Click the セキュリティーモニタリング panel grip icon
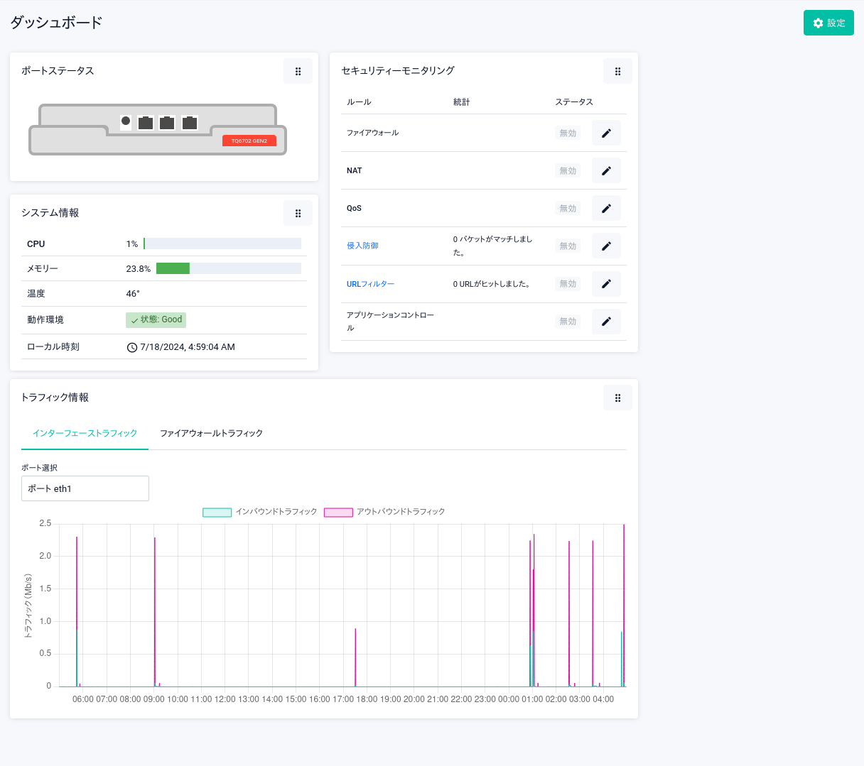This screenshot has width=864, height=766. click(x=617, y=71)
